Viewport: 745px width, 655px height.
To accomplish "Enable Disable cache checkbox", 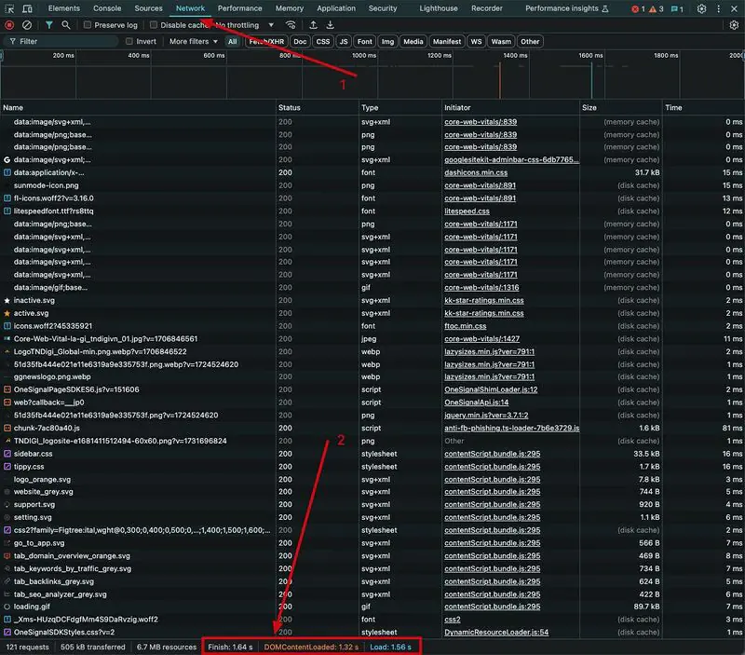I will pos(154,25).
